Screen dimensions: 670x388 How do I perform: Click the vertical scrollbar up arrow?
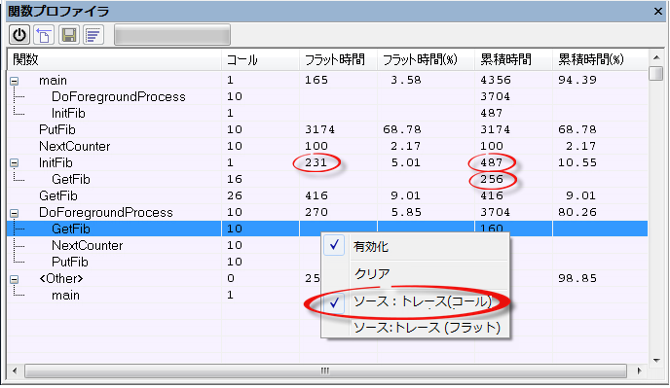pos(656,57)
